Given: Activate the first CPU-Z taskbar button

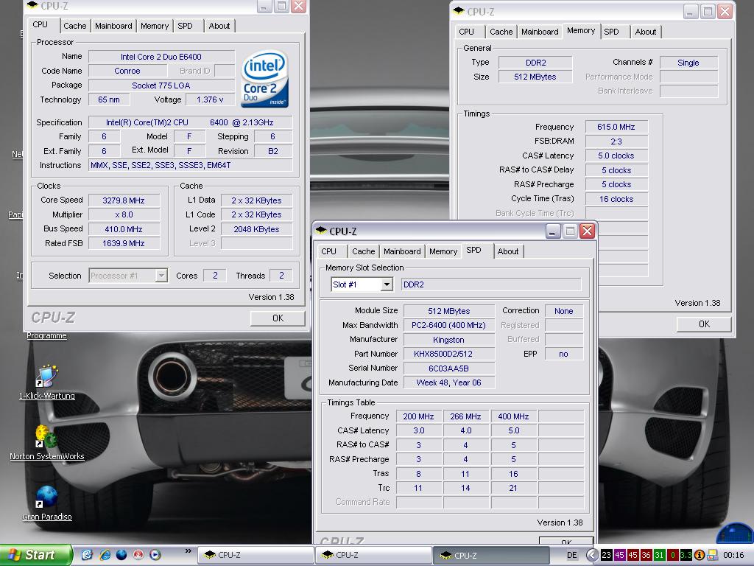Looking at the screenshot, I should click(x=256, y=555).
